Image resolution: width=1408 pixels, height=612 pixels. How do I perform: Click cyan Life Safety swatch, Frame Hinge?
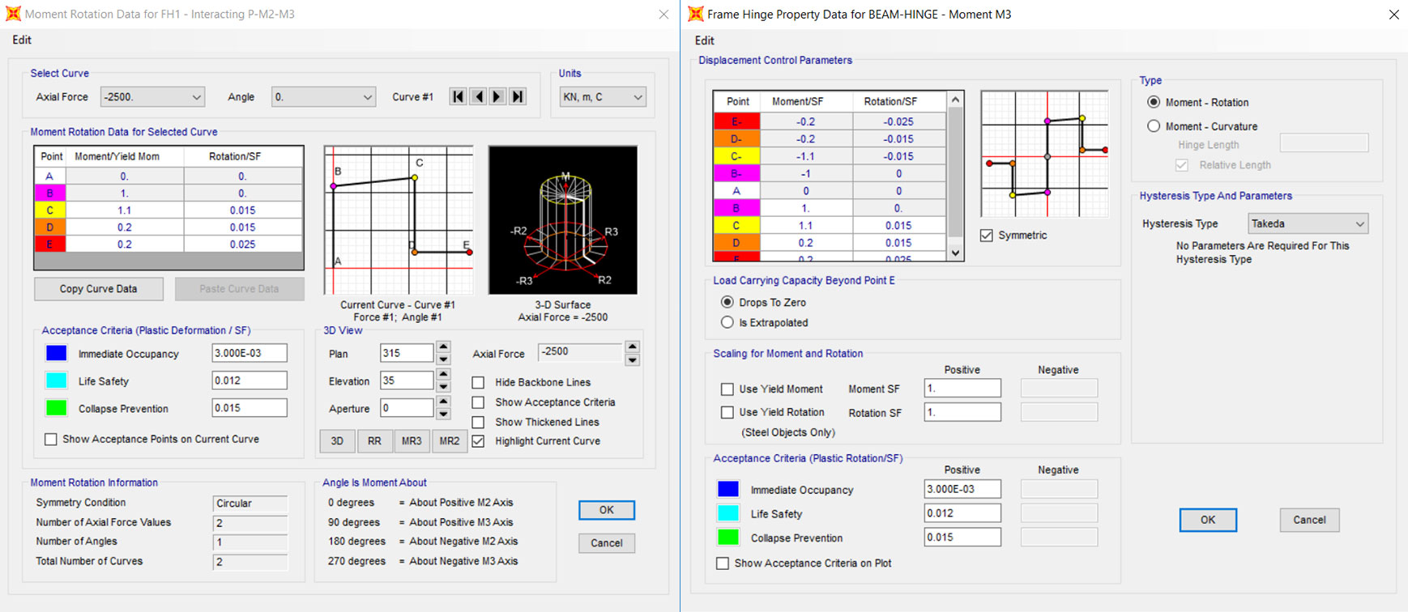coord(728,513)
